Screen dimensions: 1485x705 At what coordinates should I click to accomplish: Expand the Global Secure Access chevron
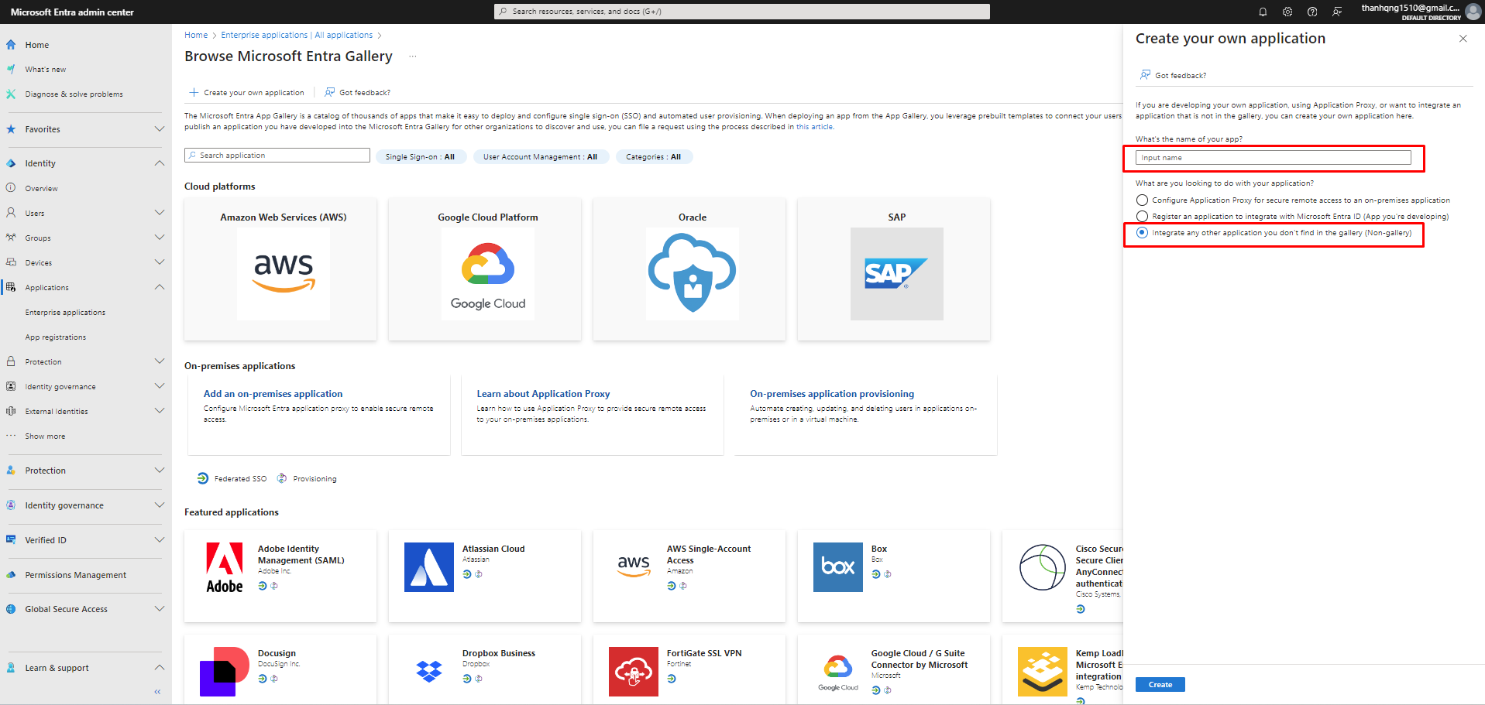click(160, 609)
